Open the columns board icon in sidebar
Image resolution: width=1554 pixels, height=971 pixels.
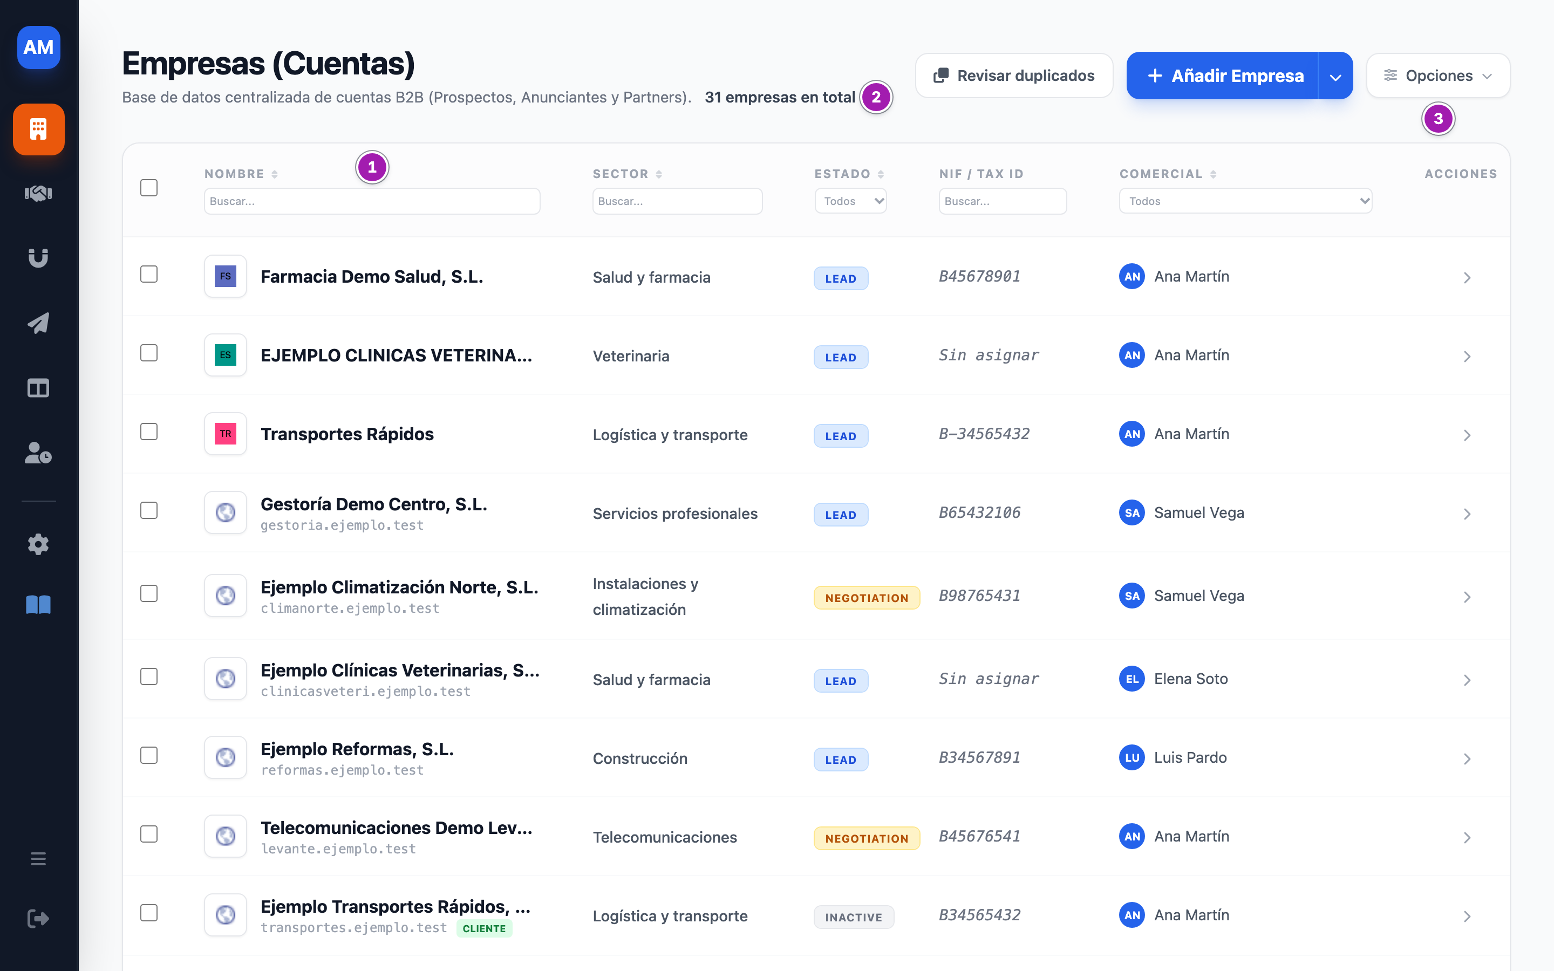tap(38, 388)
